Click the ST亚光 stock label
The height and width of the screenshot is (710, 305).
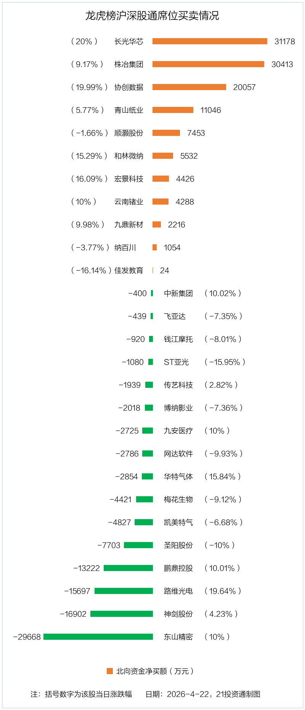[x=176, y=362]
